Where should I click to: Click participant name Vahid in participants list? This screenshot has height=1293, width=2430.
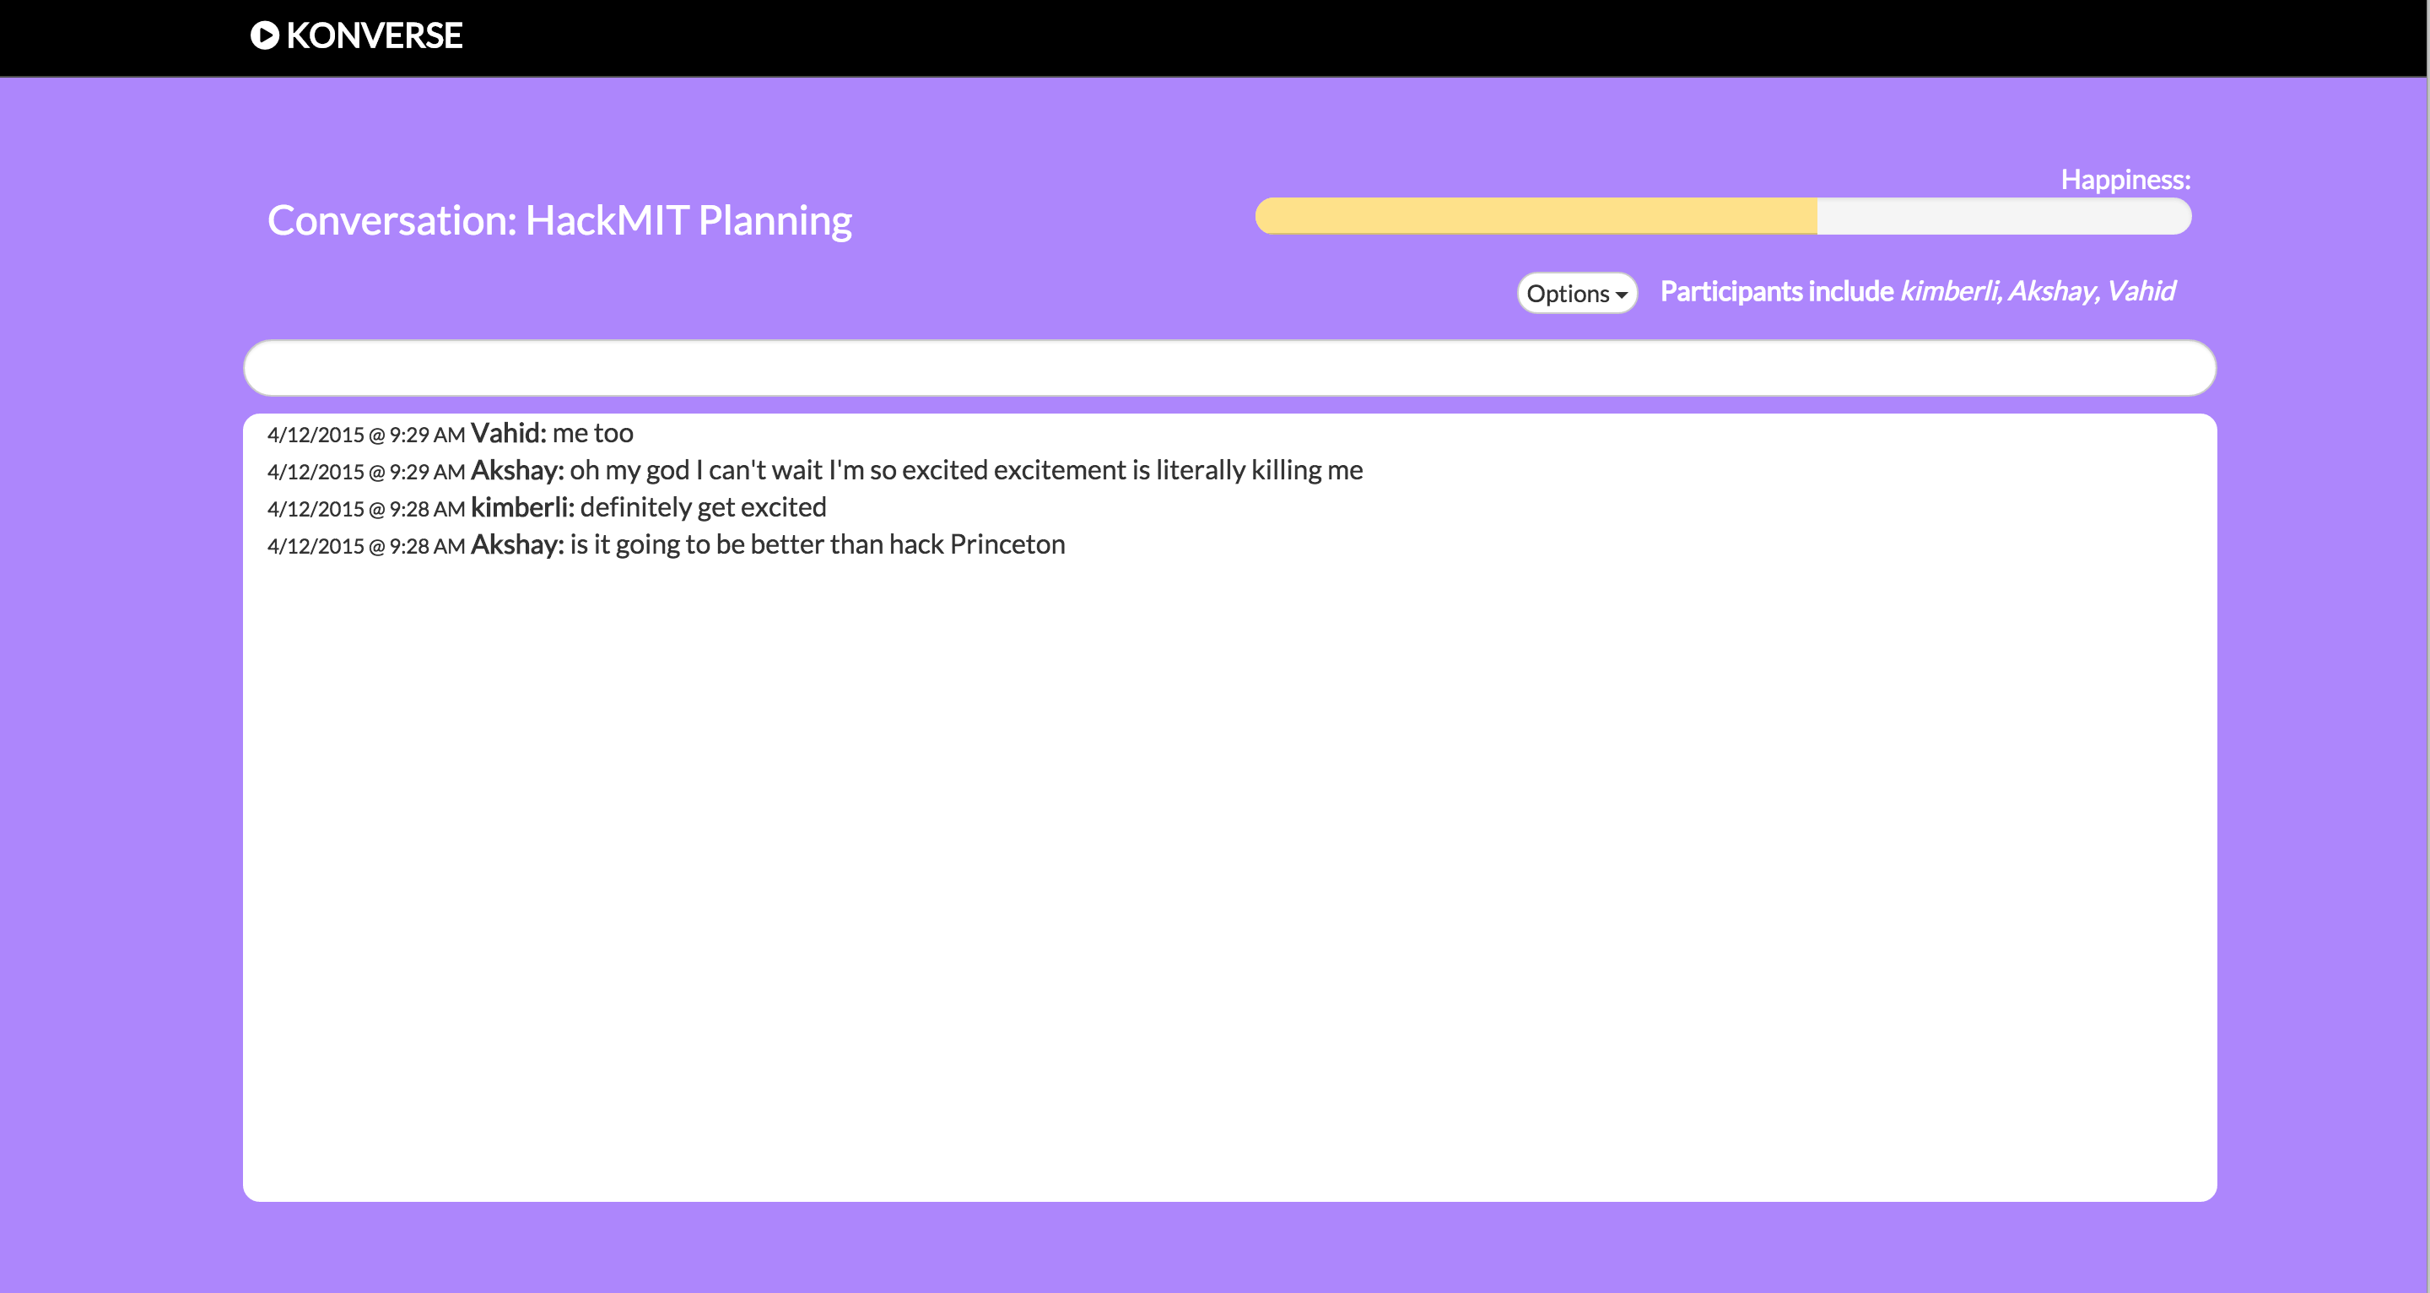(2141, 290)
